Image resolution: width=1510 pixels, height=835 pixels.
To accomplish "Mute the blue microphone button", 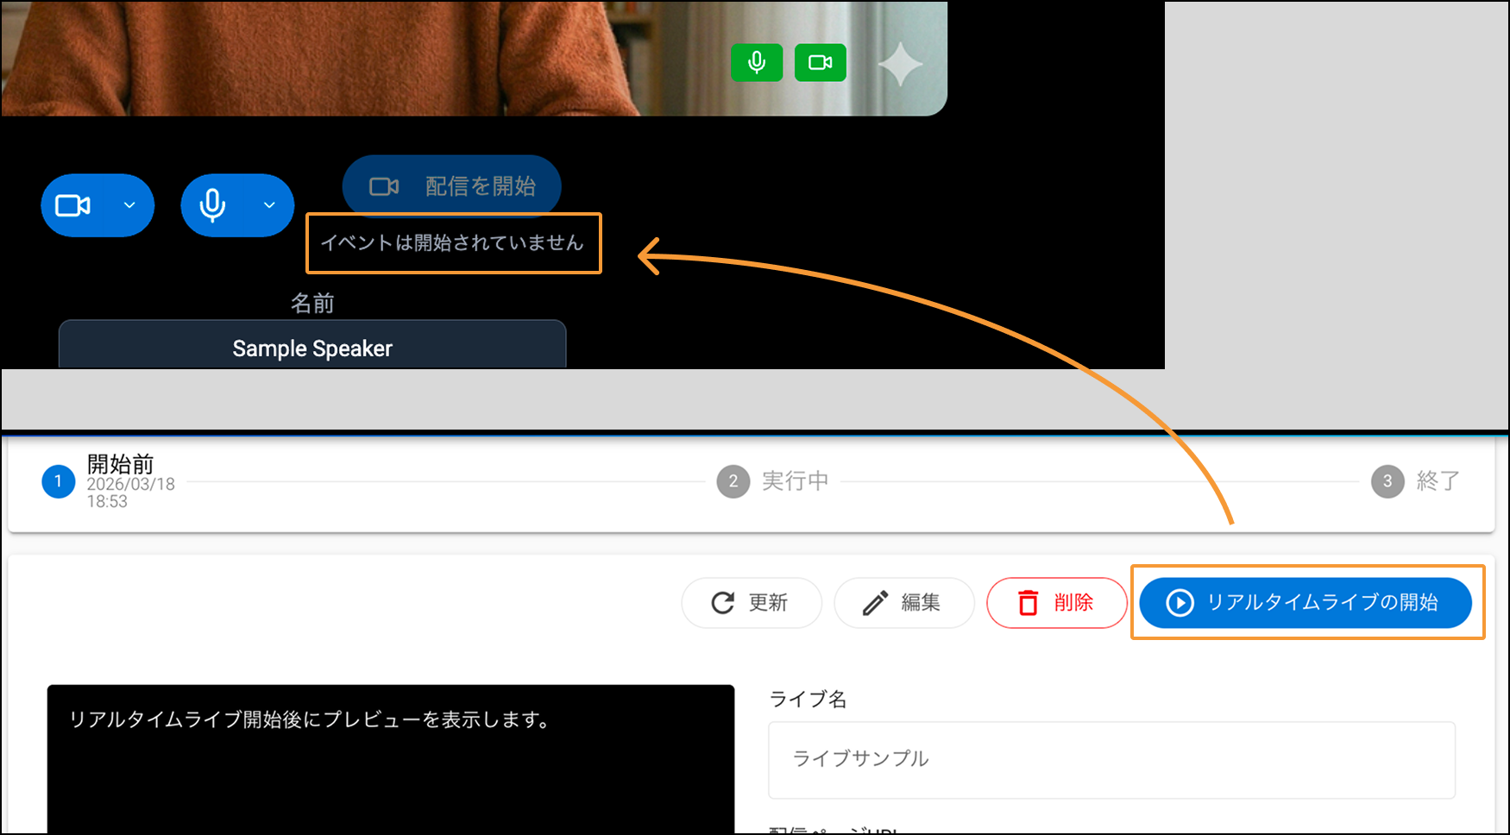I will tap(212, 206).
